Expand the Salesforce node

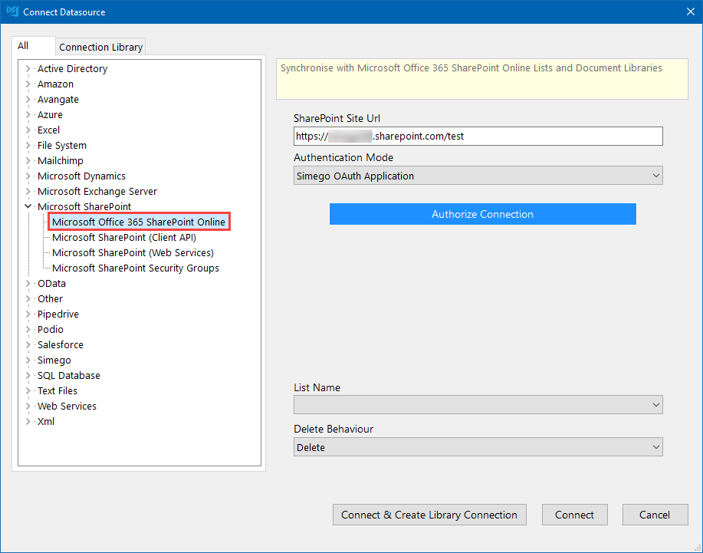[x=28, y=345]
